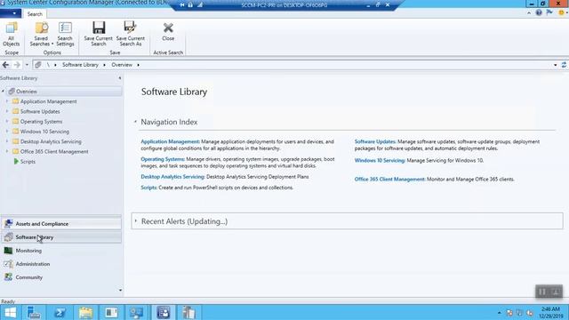Open PowerShell from the taskbar
The height and width of the screenshot is (320, 569).
[x=60, y=312]
